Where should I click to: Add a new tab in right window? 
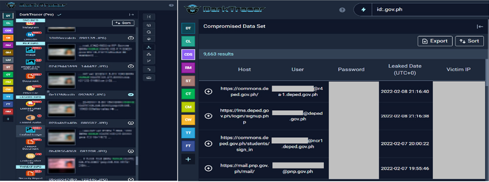tap(188, 159)
